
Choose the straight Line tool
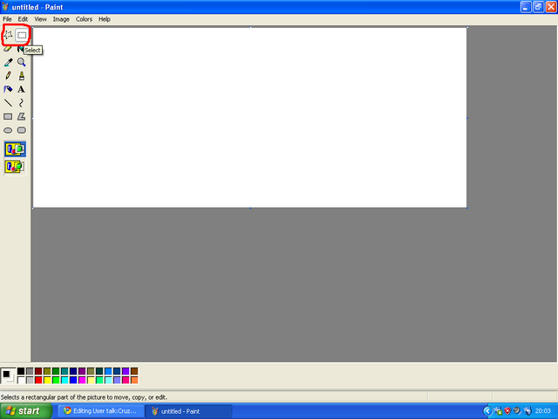click(x=8, y=103)
